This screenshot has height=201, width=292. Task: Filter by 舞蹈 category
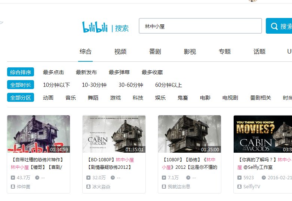93,98
